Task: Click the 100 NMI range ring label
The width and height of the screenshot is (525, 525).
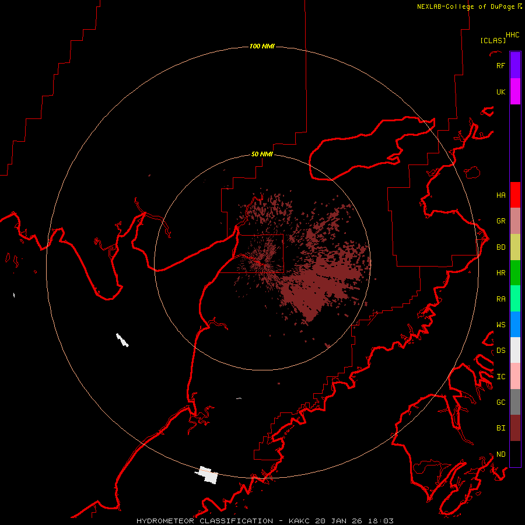Action: click(x=262, y=46)
